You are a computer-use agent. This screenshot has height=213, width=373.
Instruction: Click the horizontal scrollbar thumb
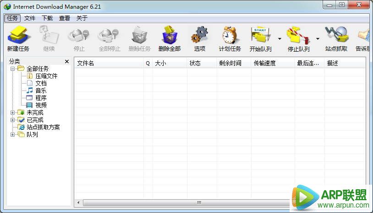[199, 203]
